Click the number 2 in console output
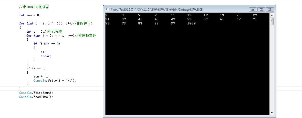The height and width of the screenshot is (118, 302). click(107, 15)
